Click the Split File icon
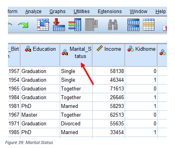Viewport: 175px width, 148px height. [133, 25]
